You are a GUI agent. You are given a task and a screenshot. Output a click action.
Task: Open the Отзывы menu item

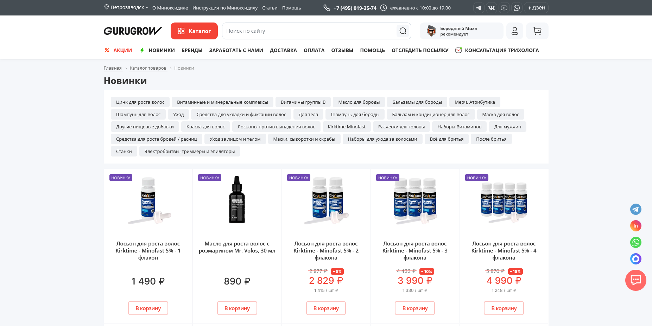tap(342, 50)
